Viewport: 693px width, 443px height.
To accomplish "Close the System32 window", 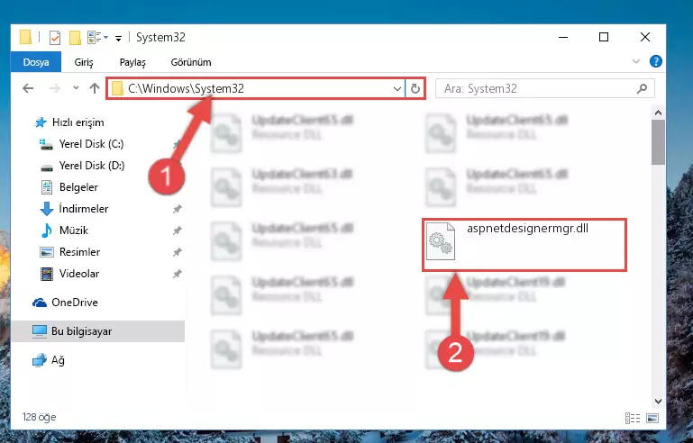I will [x=645, y=38].
